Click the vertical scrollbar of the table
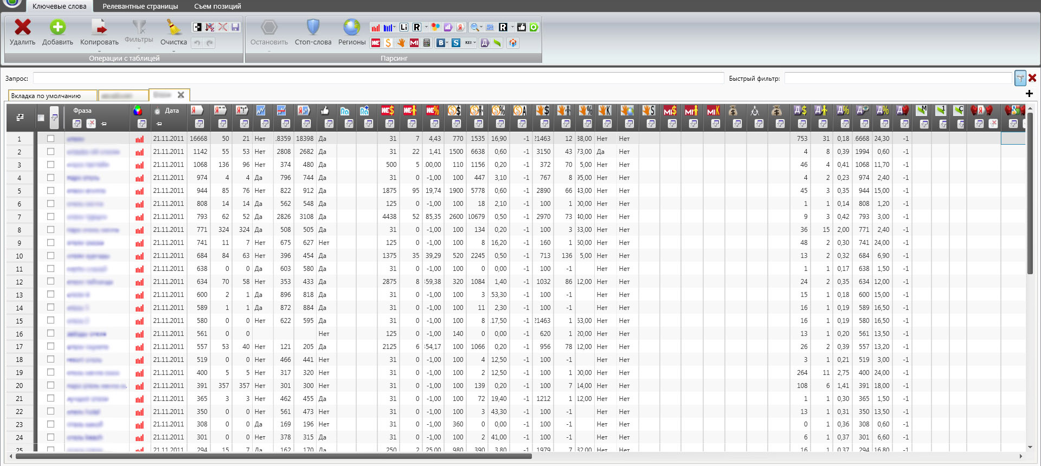 coord(1030,193)
